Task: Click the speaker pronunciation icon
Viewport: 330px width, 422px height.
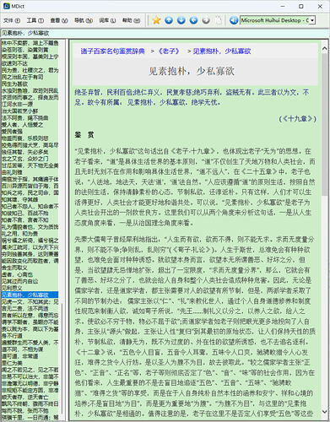Action: tap(234, 20)
